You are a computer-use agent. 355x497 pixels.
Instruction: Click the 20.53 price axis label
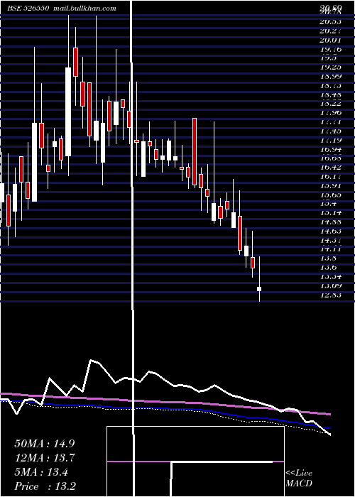point(331,21)
